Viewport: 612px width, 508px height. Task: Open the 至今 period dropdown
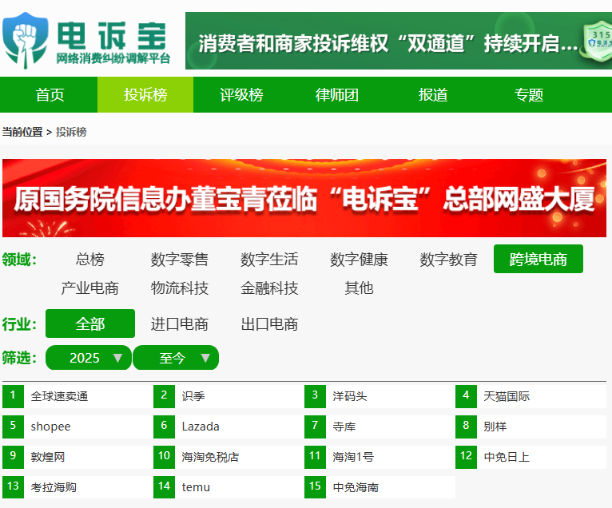(176, 357)
